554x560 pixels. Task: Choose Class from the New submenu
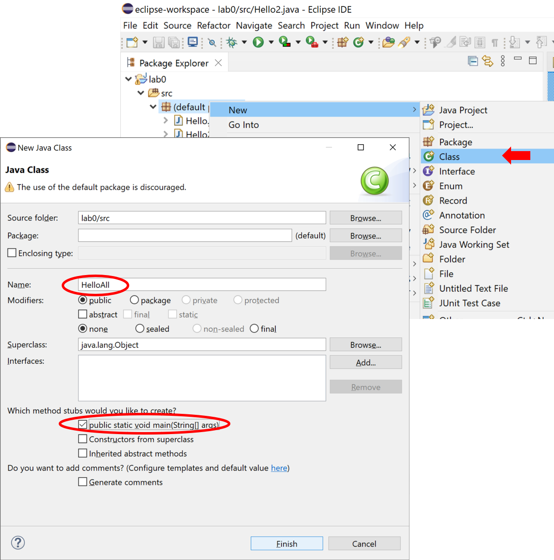pos(487,157)
